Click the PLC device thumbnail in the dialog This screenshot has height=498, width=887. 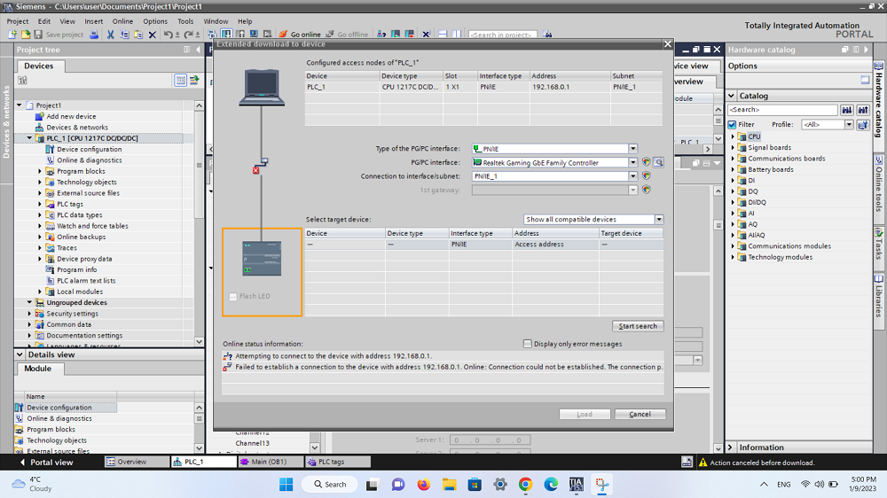click(x=262, y=259)
